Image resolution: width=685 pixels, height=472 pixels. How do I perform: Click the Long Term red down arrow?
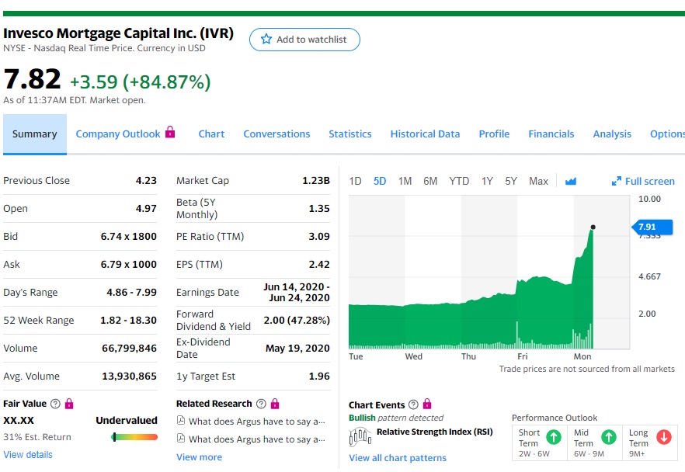pyautogui.click(x=664, y=437)
